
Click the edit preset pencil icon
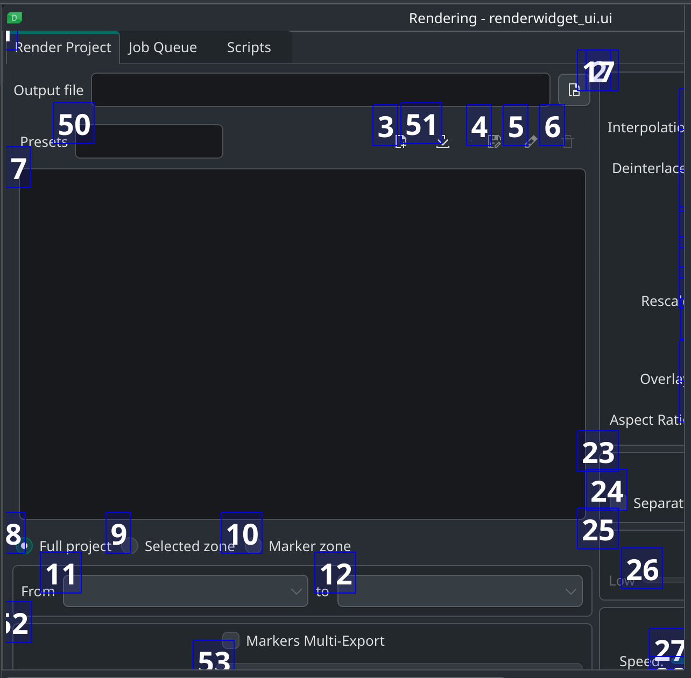[531, 141]
